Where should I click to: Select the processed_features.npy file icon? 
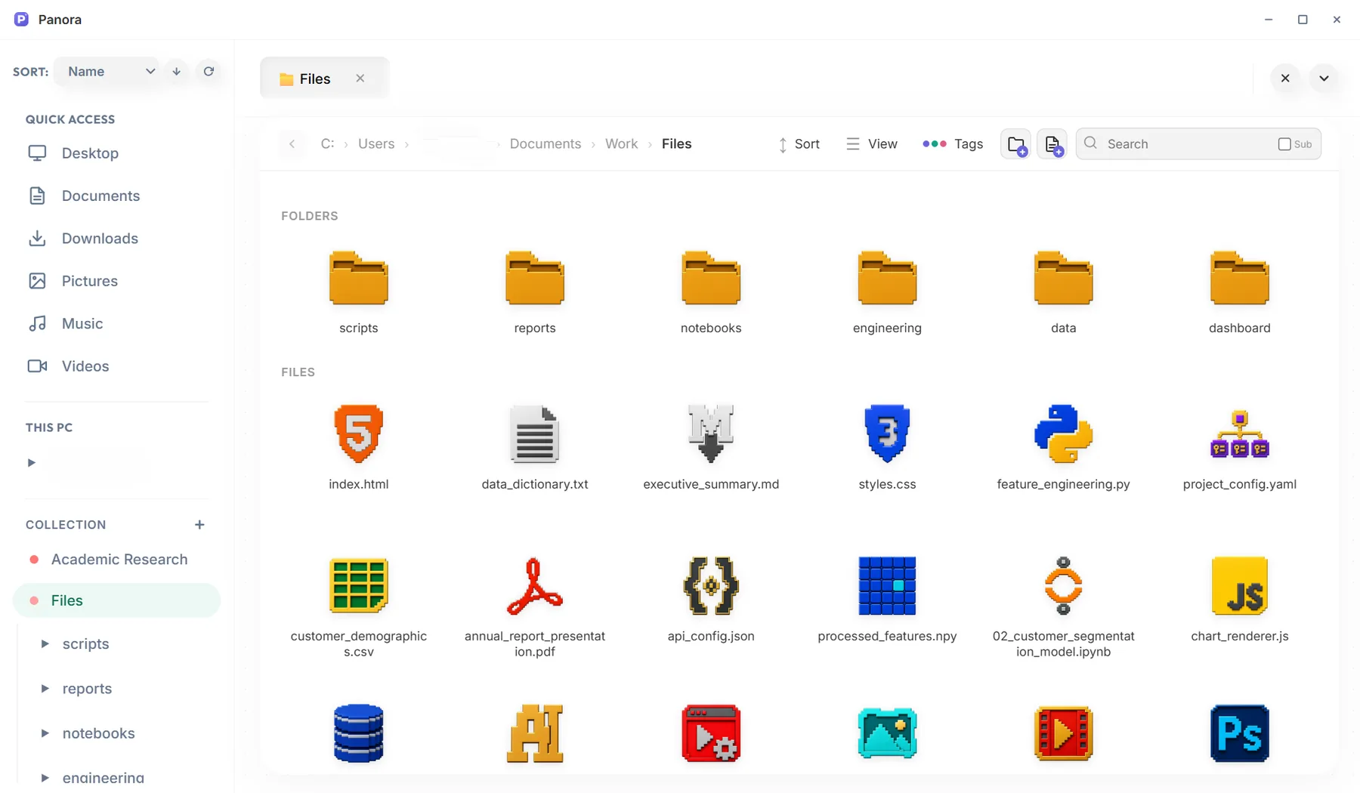pyautogui.click(x=887, y=585)
